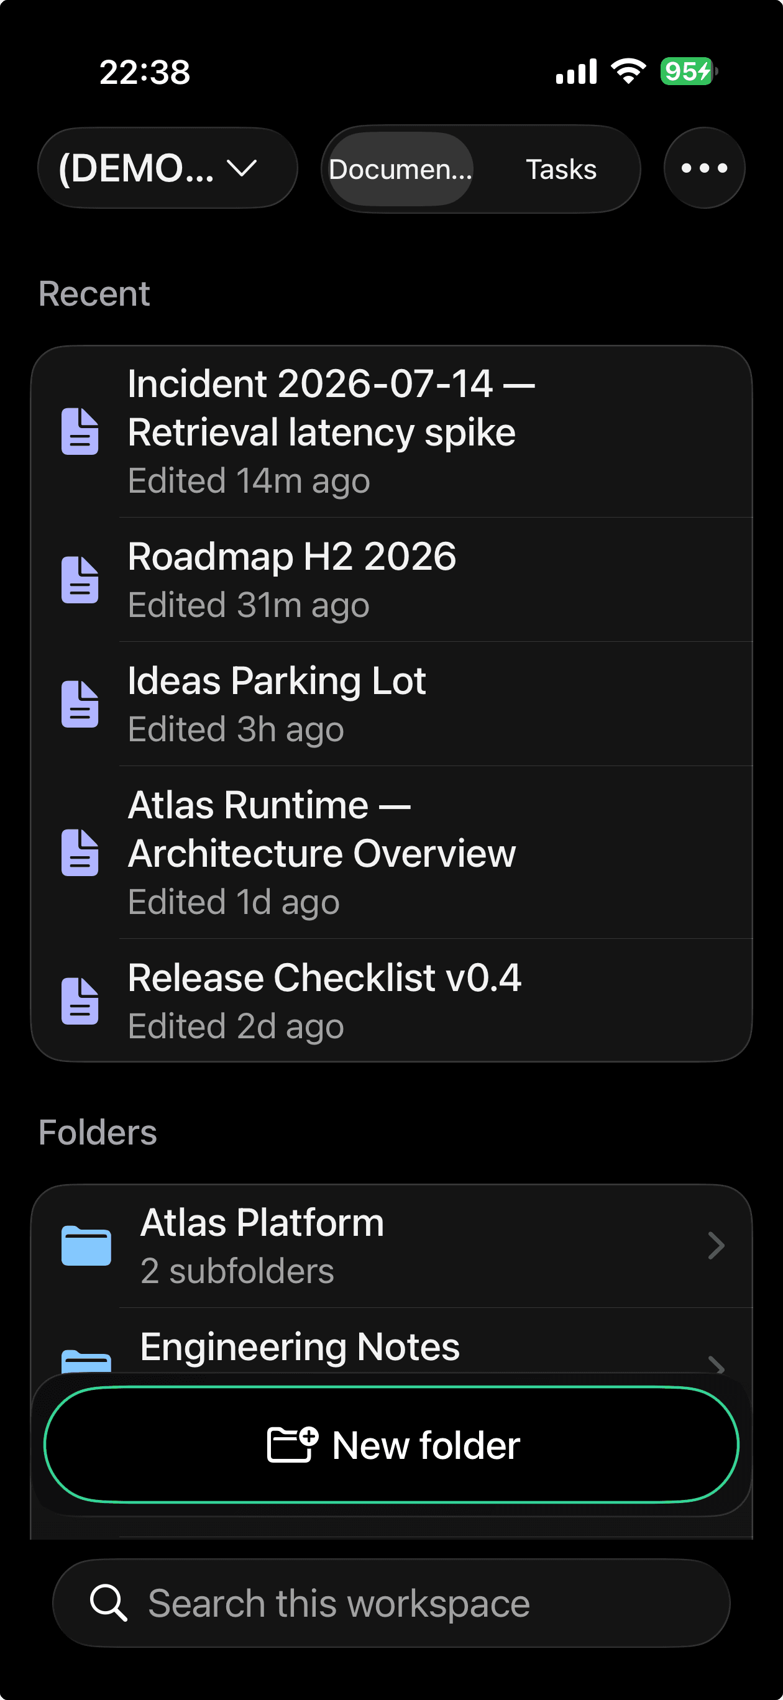Tap the document icon beside Release Checklist v0.4
The width and height of the screenshot is (783, 1700).
click(x=80, y=1001)
